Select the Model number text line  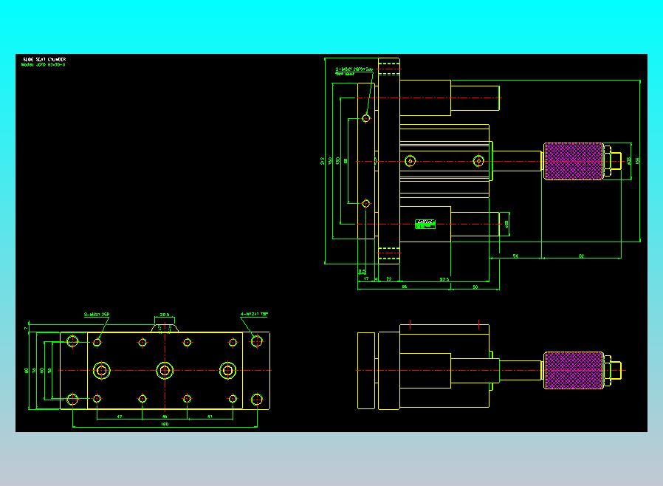pyautogui.click(x=43, y=65)
